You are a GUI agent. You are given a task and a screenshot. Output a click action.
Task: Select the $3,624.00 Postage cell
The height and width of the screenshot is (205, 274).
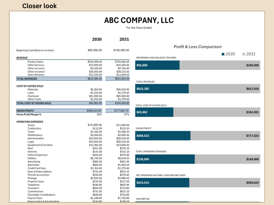click(96, 178)
